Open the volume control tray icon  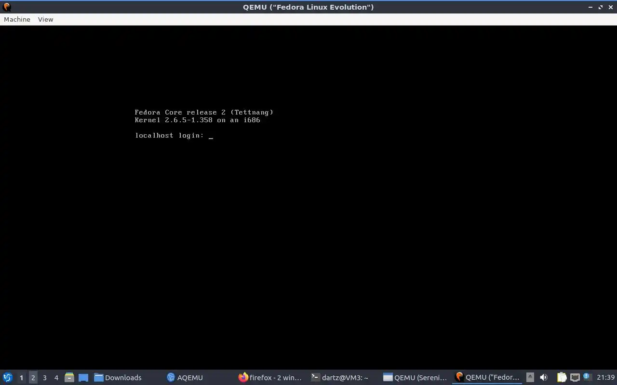[544, 377]
